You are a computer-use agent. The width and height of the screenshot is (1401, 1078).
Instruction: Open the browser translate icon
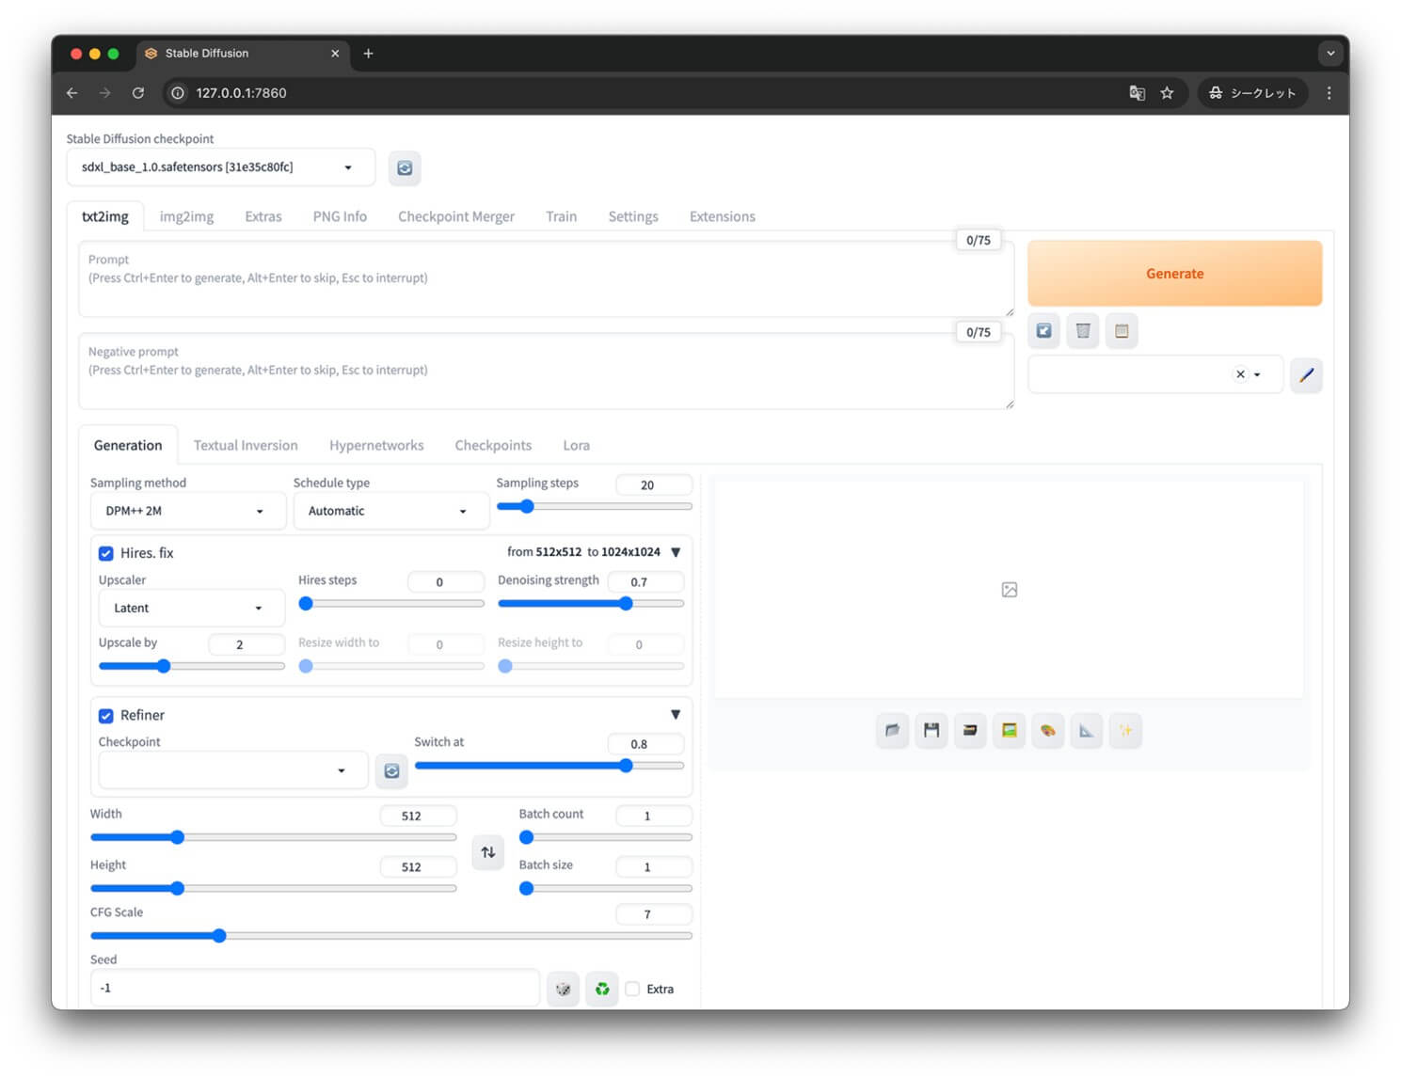1137,93
